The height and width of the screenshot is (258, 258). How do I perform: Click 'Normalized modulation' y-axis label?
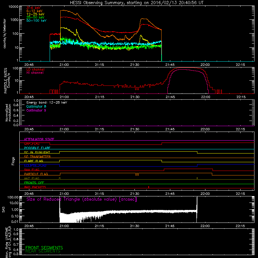coord(8,113)
